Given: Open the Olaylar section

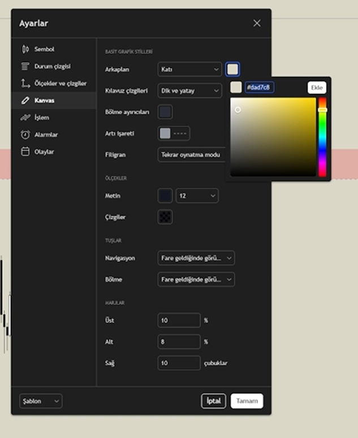Looking at the screenshot, I should 54,151.
